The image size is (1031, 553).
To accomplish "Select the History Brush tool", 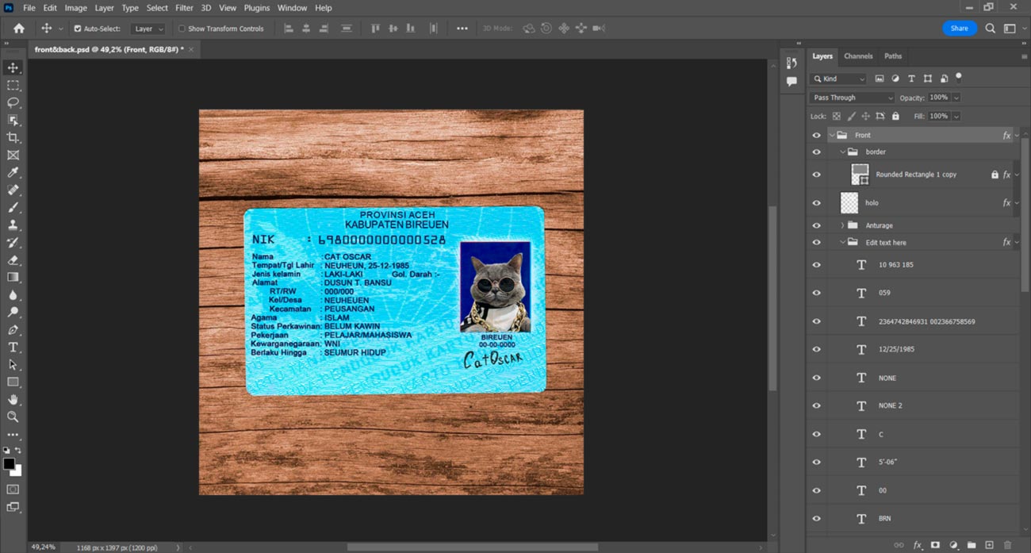I will [x=13, y=242].
